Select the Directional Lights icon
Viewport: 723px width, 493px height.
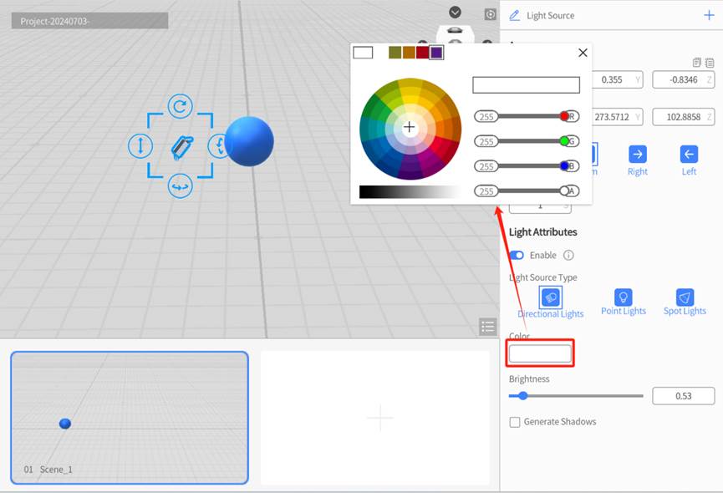(x=550, y=297)
